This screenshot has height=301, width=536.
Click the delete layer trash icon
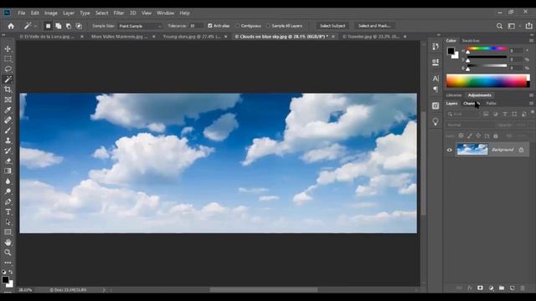click(x=523, y=288)
